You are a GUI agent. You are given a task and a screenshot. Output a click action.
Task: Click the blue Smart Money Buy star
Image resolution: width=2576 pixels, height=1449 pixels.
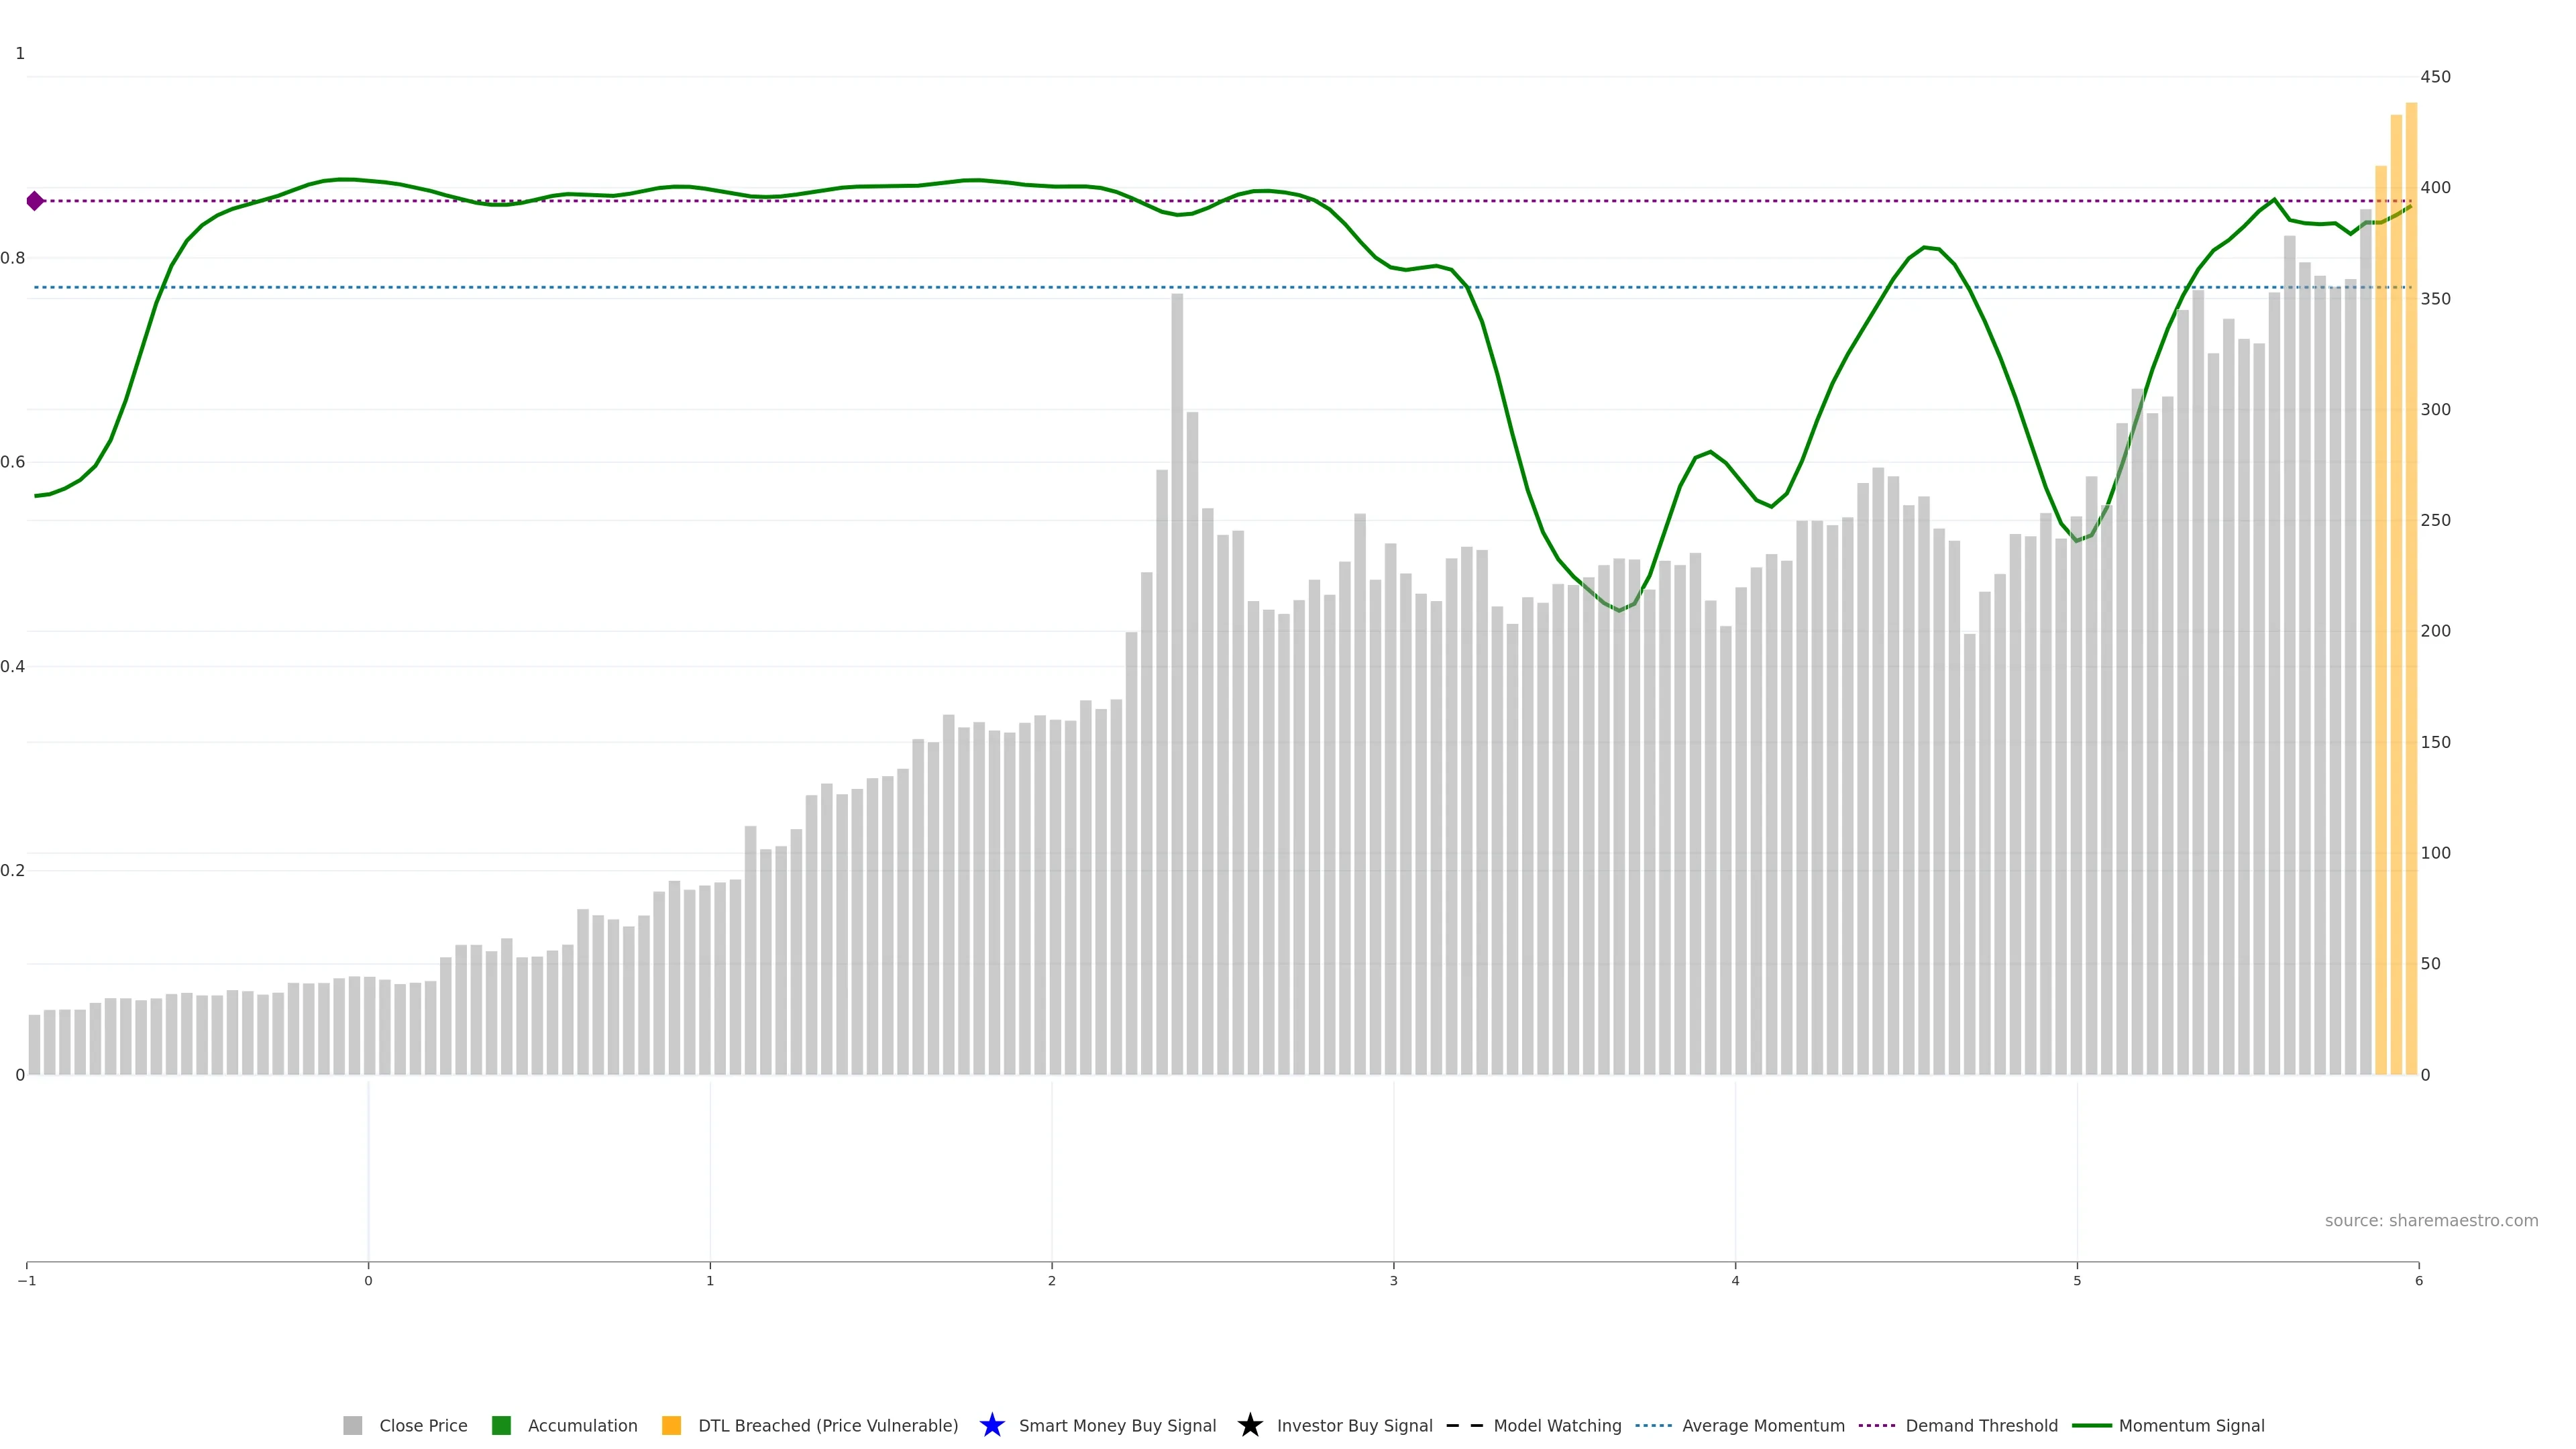[x=991, y=1425]
